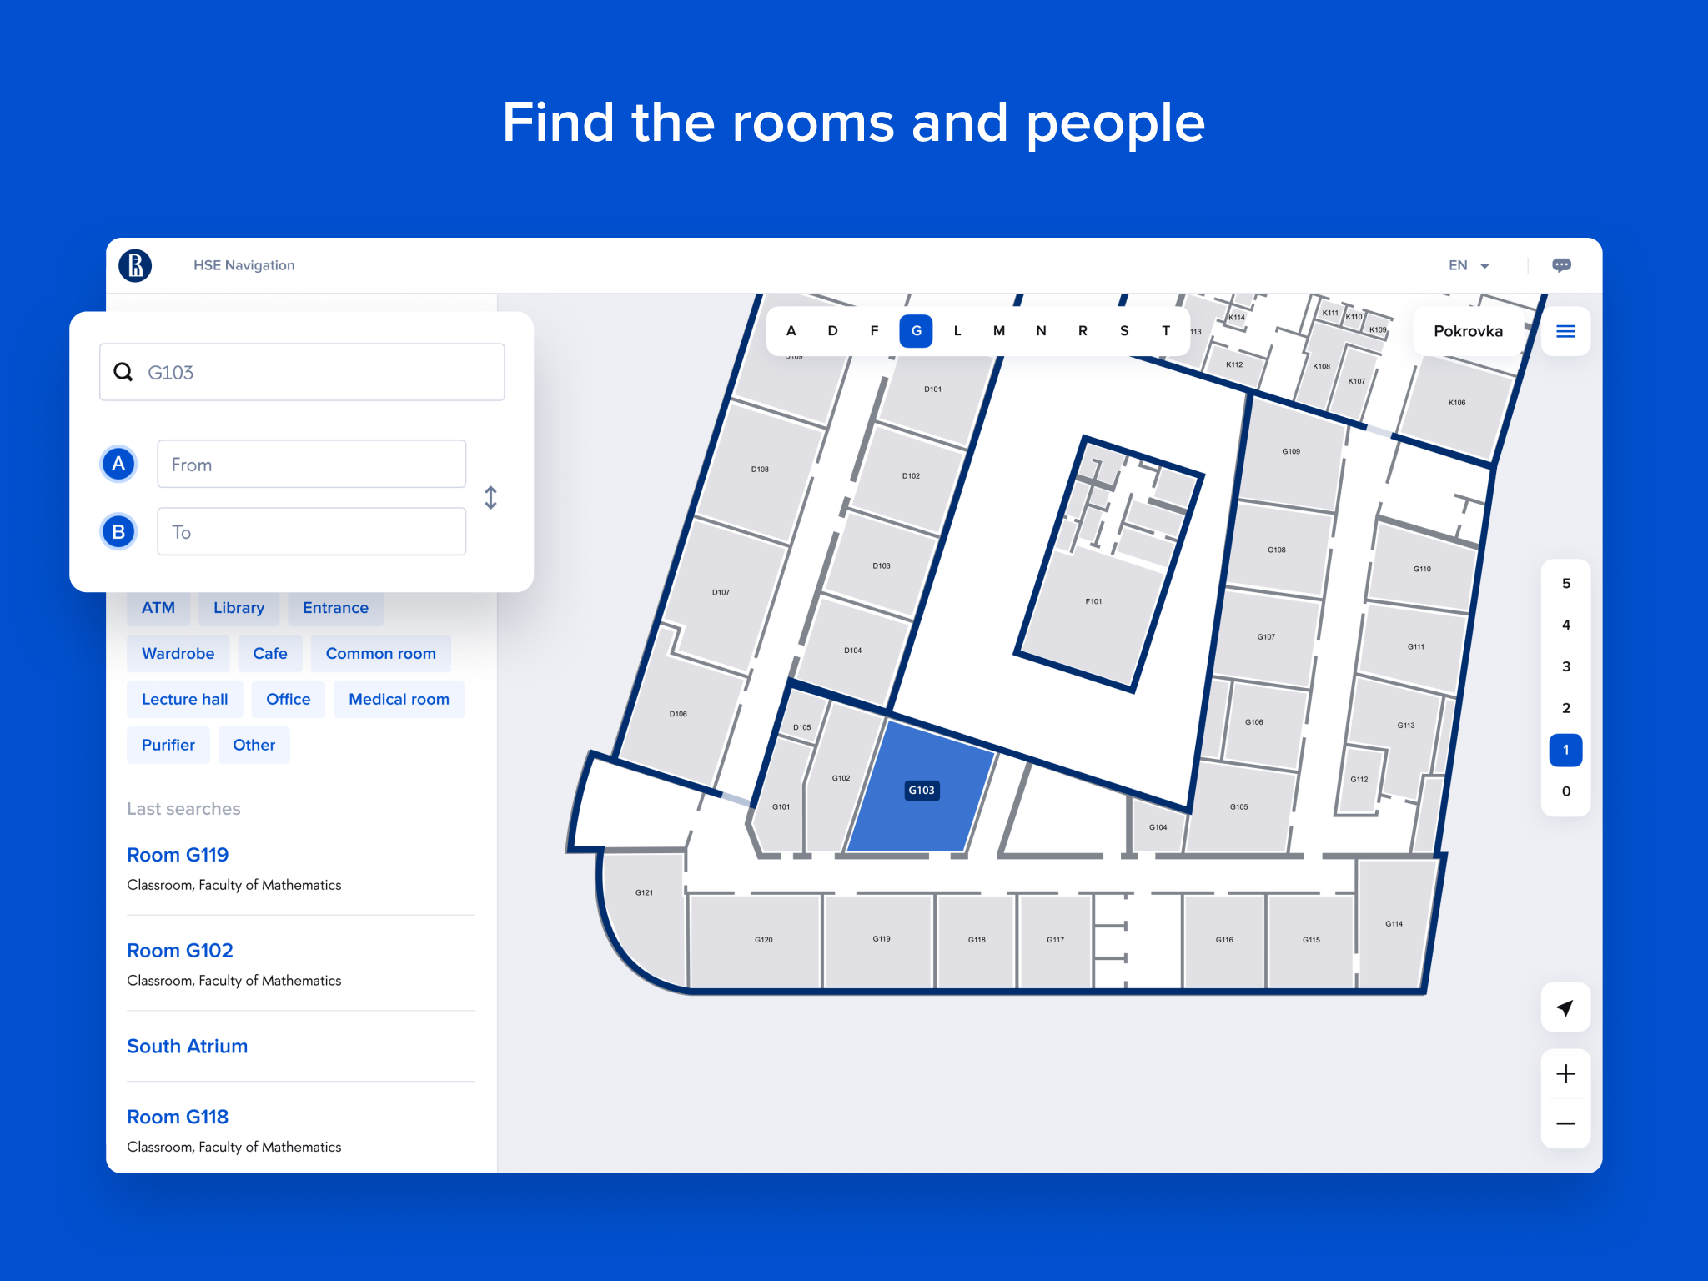Click the From input field
Viewport: 1708px width, 1281px height.
311,464
